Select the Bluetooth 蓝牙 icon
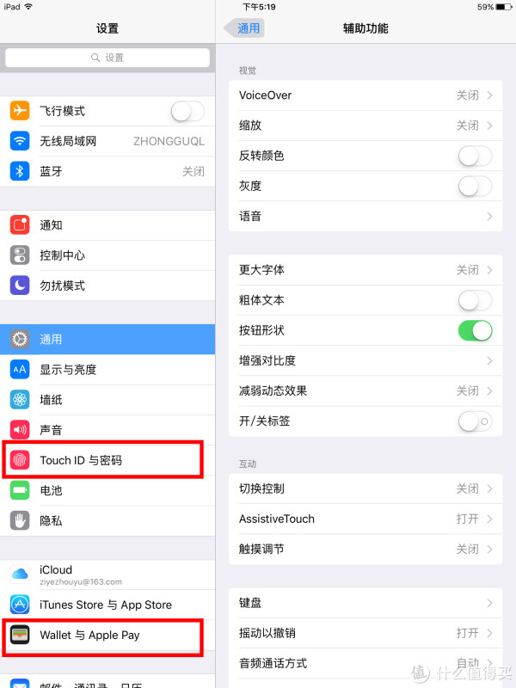The image size is (516, 688). pyautogui.click(x=20, y=171)
